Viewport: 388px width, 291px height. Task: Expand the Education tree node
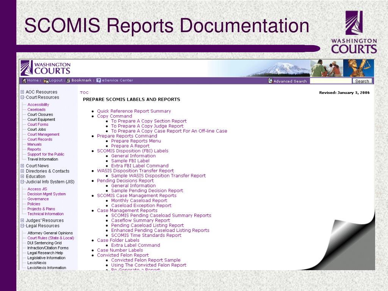tap(22, 177)
